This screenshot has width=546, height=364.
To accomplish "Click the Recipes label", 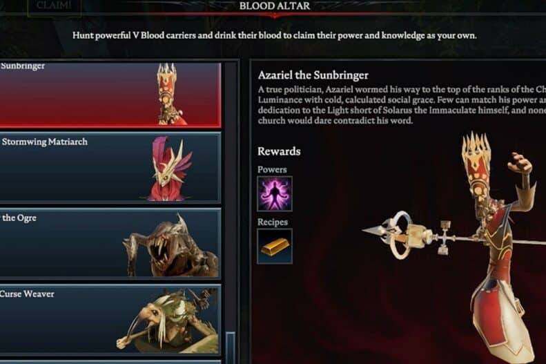I will pos(272,222).
